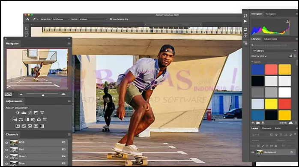
Task: Toggle the lock on Background layer
Action: pyautogui.click(x=292, y=152)
